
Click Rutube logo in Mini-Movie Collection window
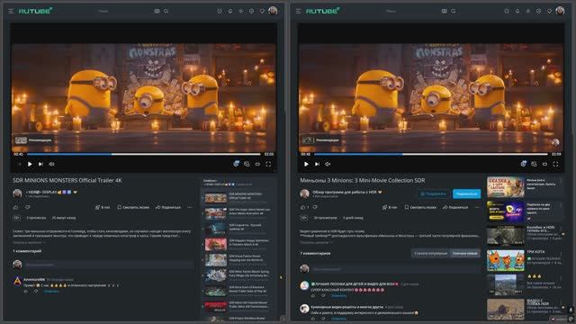(322, 11)
